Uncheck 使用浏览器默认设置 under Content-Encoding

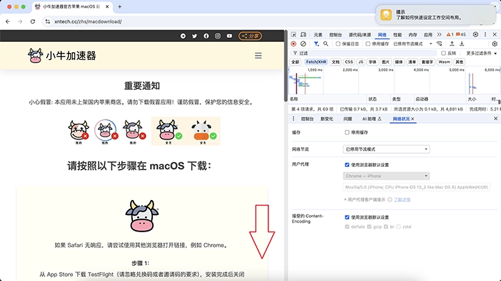click(347, 217)
